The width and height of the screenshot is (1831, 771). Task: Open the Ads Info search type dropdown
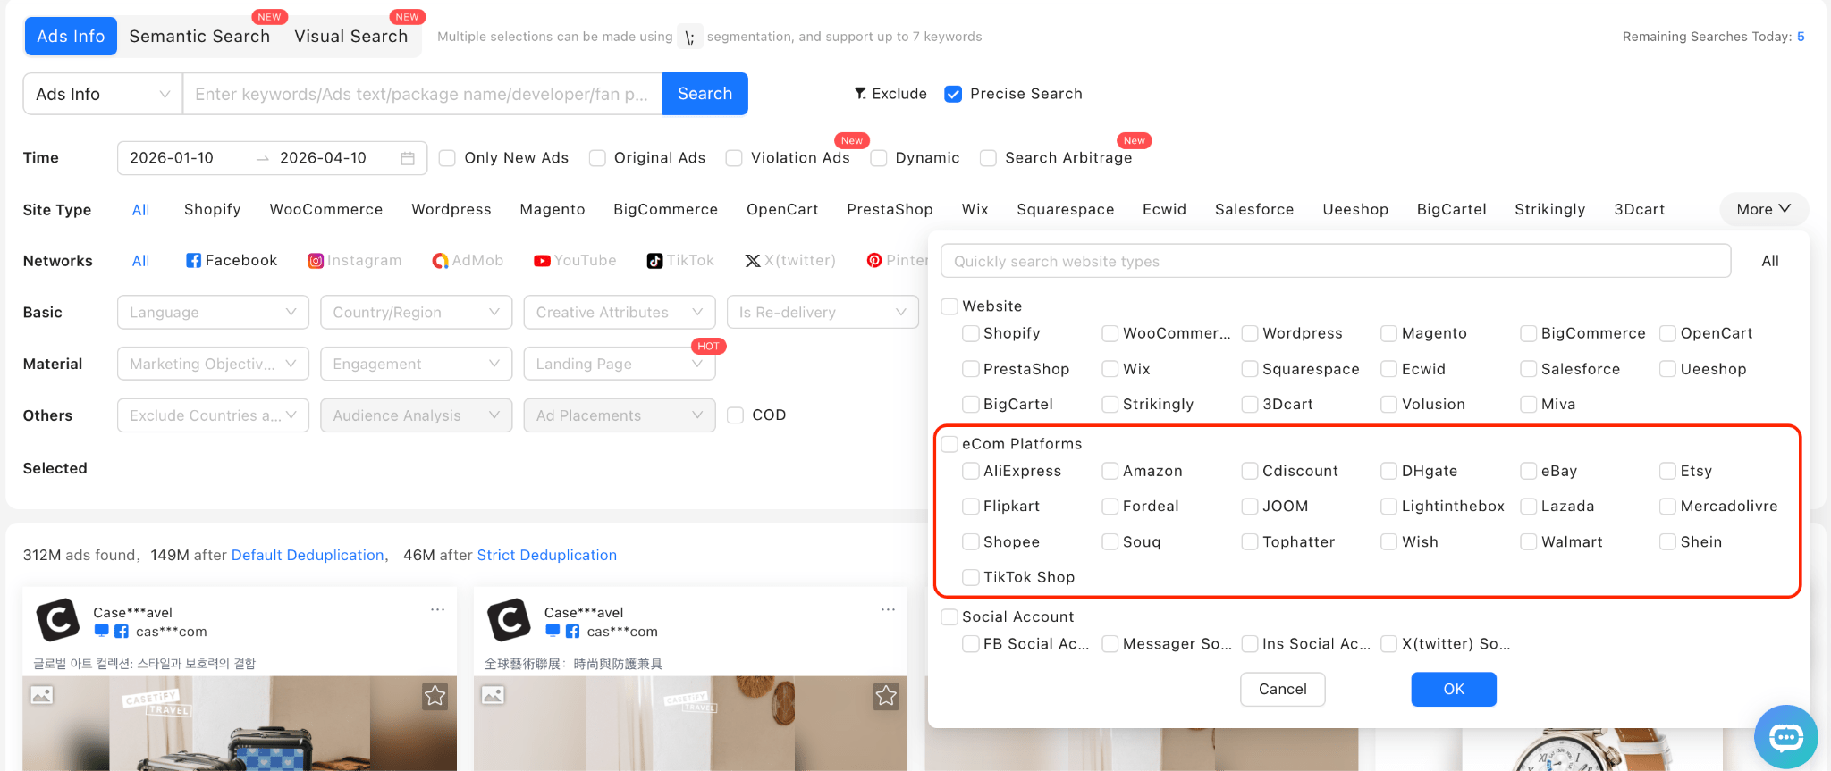pos(103,94)
